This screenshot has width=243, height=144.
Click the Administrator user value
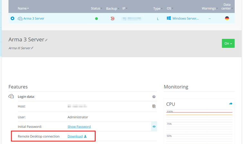point(78,117)
